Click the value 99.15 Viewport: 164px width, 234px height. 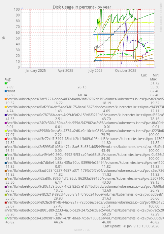coord(155,182)
